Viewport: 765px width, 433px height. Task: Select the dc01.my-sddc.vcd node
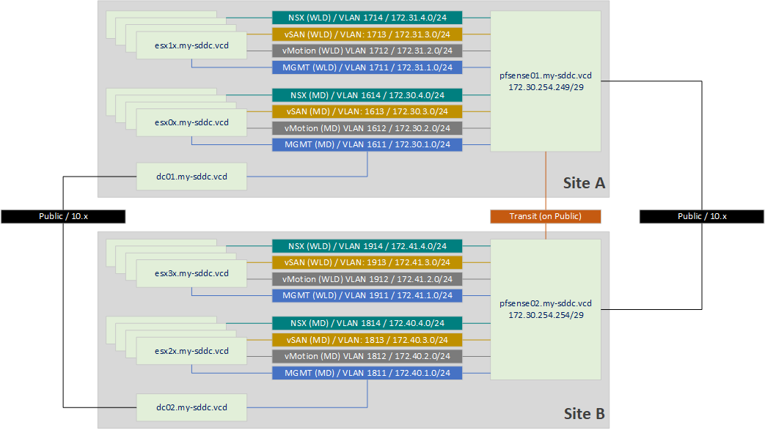[x=191, y=176]
